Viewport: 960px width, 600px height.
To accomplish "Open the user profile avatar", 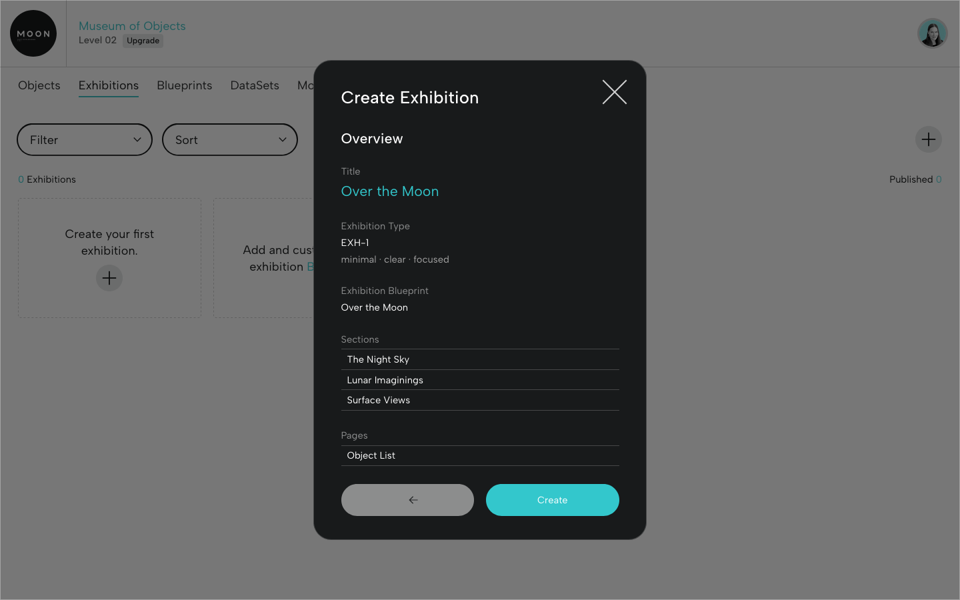I will tap(932, 33).
